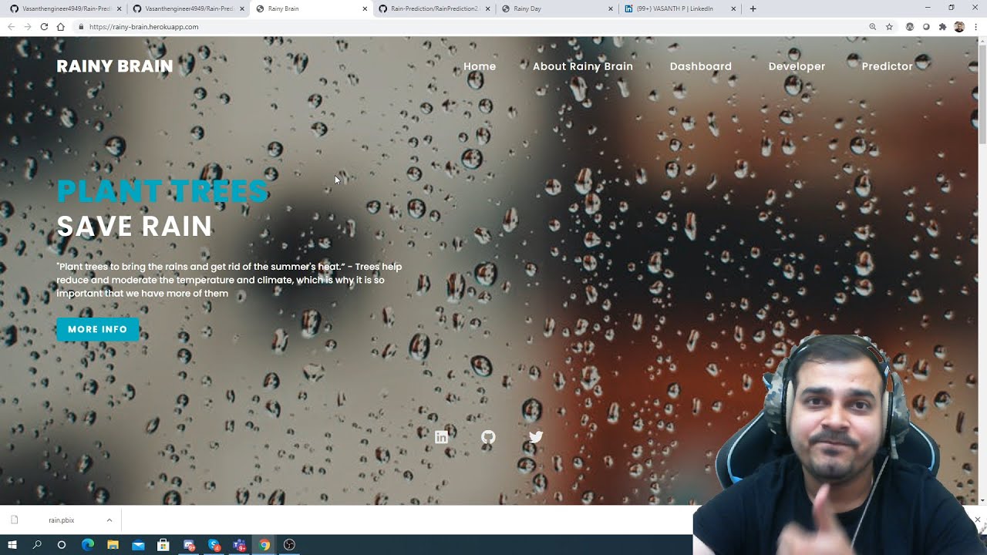Go forward using the browser forward arrow
987x555 pixels.
(x=27, y=26)
